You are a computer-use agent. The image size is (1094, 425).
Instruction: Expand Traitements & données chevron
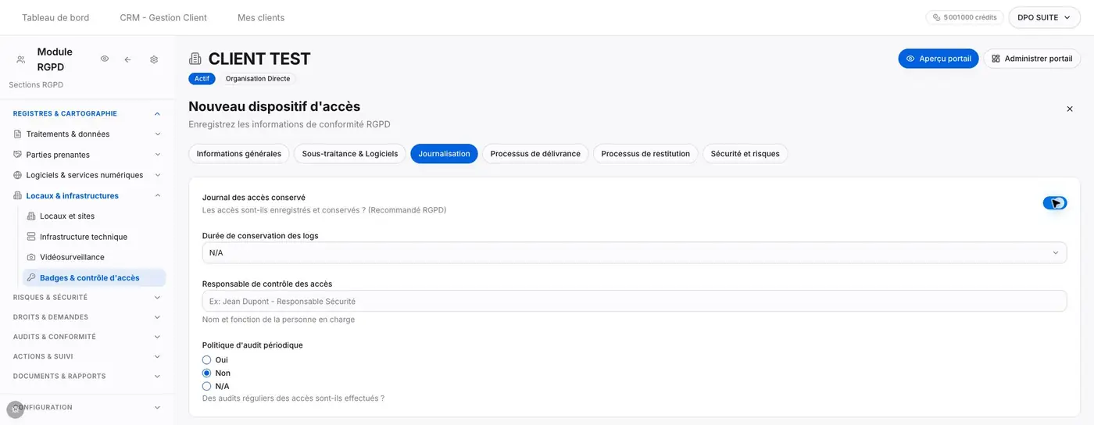coord(158,134)
